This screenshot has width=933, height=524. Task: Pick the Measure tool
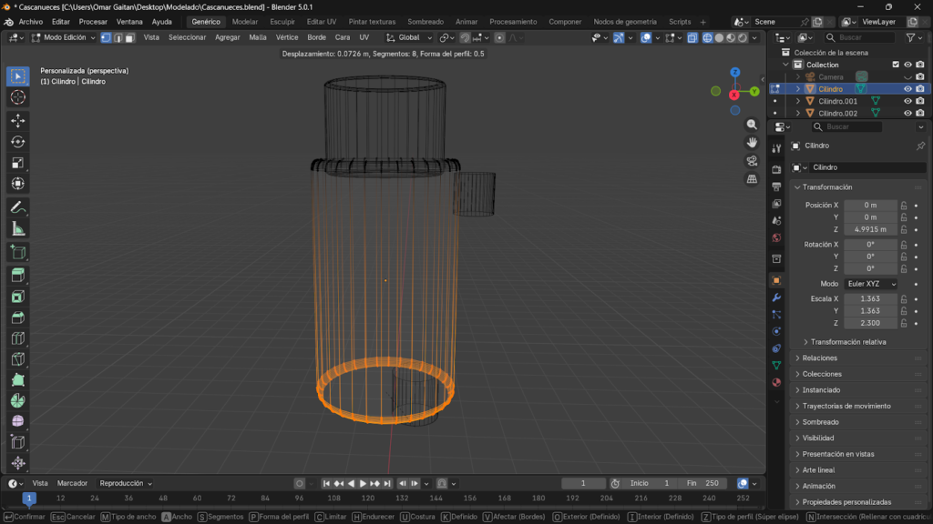click(x=18, y=228)
